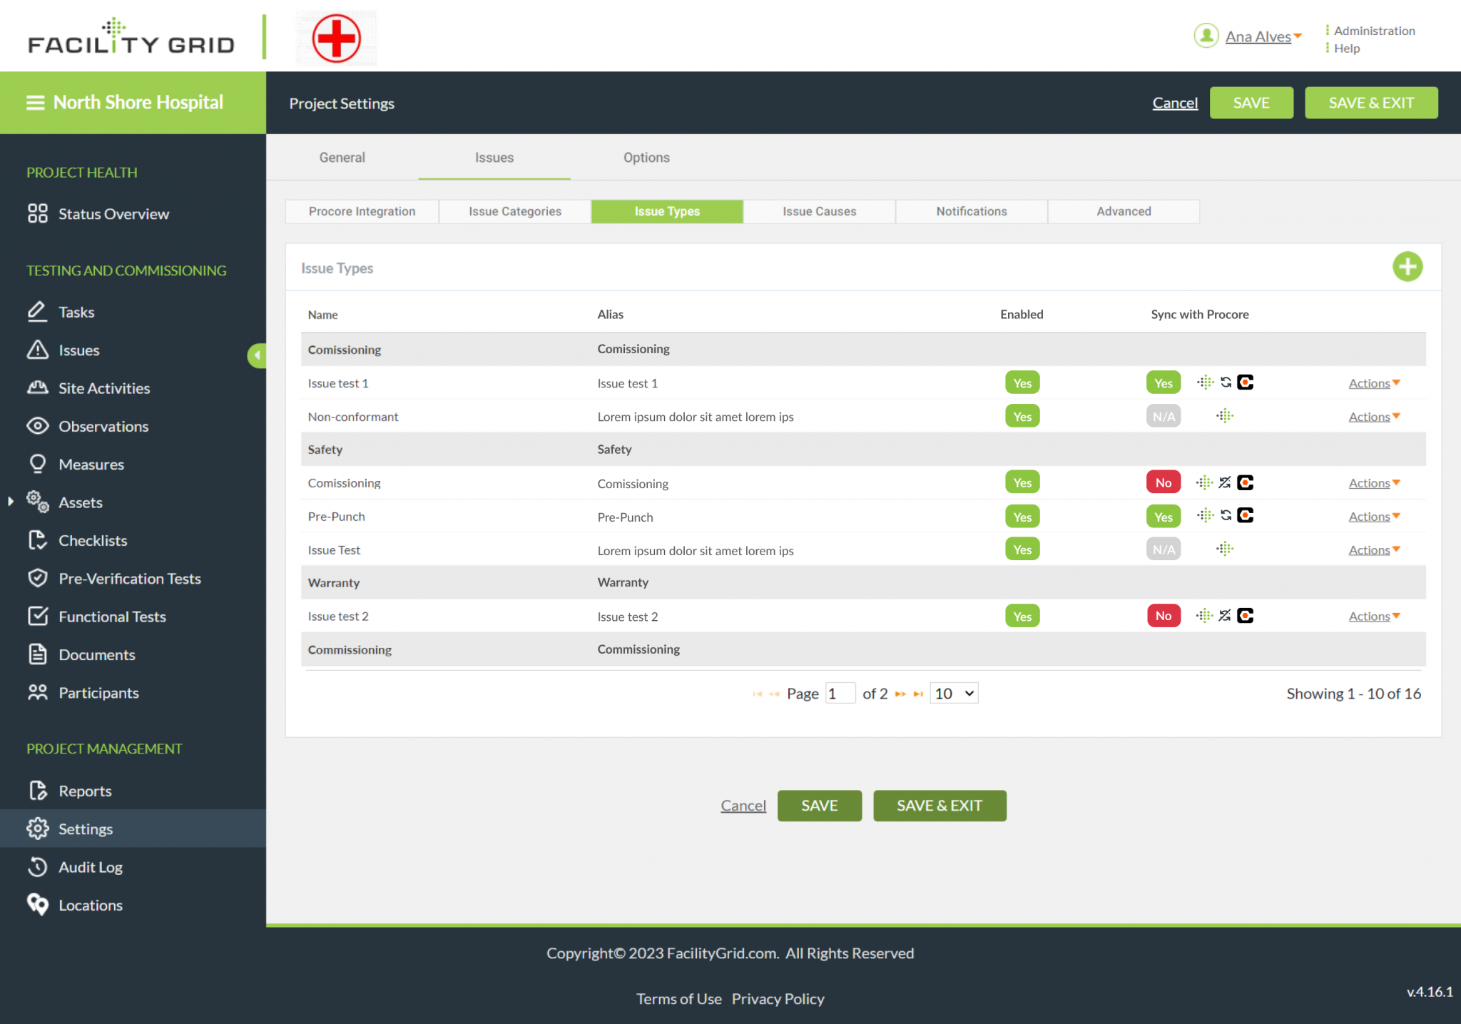Switch to the Options tab
The height and width of the screenshot is (1024, 1461).
(646, 158)
